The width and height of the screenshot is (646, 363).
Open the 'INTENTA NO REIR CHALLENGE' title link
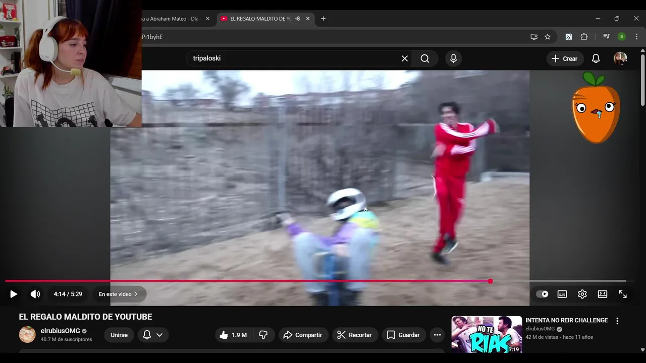tap(566, 320)
